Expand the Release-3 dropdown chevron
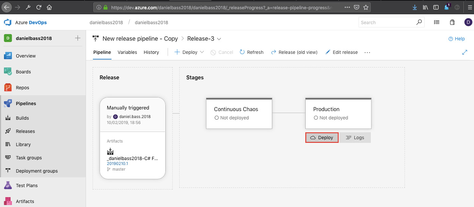Screen dimensions: 474x207 219,39
